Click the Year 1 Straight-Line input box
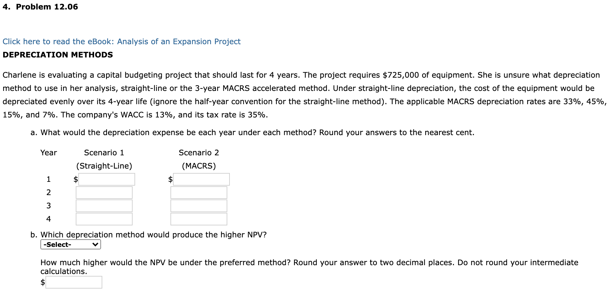 106,179
